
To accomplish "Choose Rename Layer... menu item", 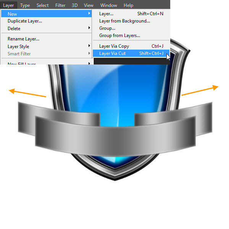I will 23,39.
